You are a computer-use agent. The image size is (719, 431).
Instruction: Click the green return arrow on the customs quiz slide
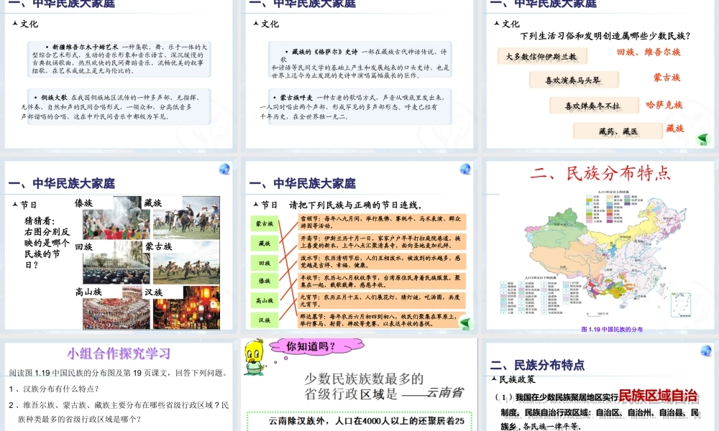pyautogui.click(x=703, y=139)
